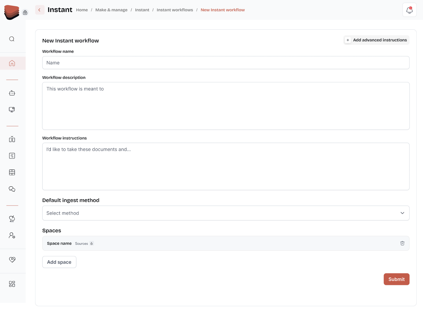
Task: Click the document list icon in sidebar
Action: point(12,155)
